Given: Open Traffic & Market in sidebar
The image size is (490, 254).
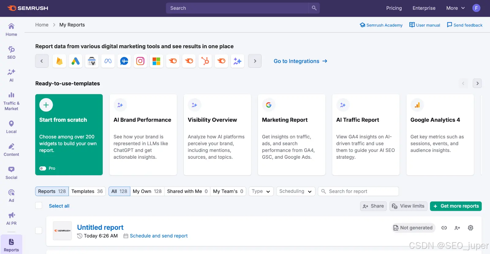Looking at the screenshot, I should [x=11, y=101].
